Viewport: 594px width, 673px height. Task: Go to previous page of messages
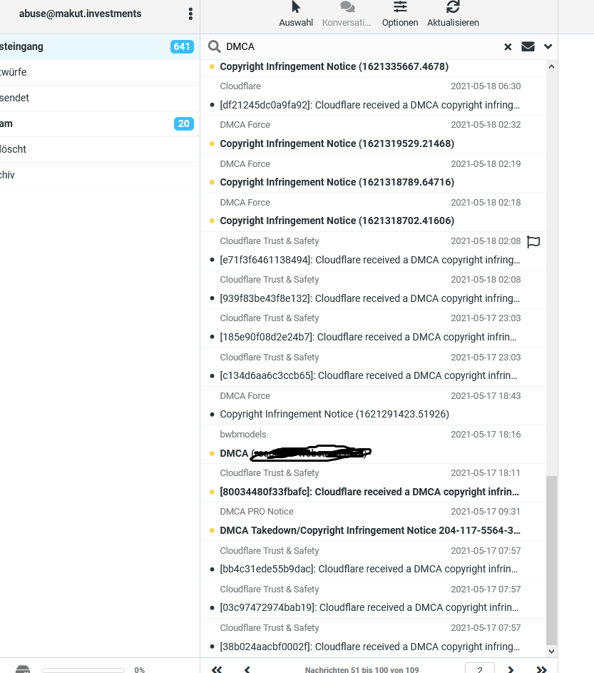(x=247, y=669)
